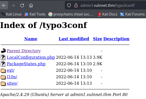Image resolution: width=146 pixels, height=99 pixels.
Task: Open the PackageStates.php link
Action: click(26, 64)
